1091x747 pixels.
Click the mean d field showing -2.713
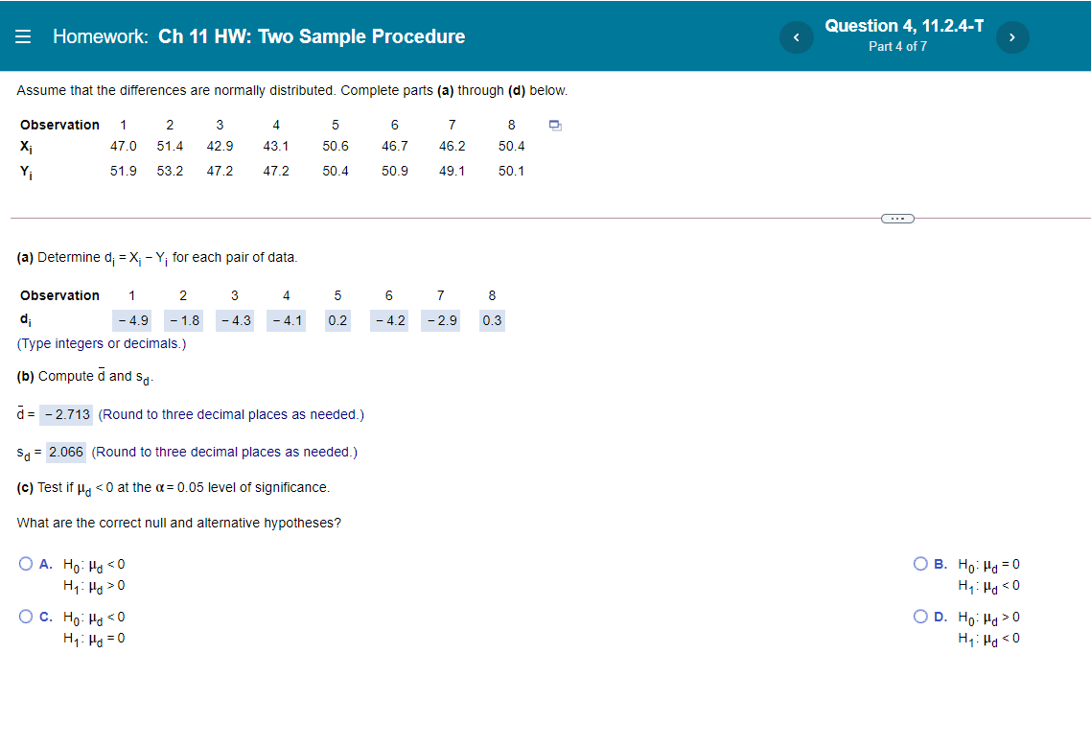pyautogui.click(x=66, y=414)
